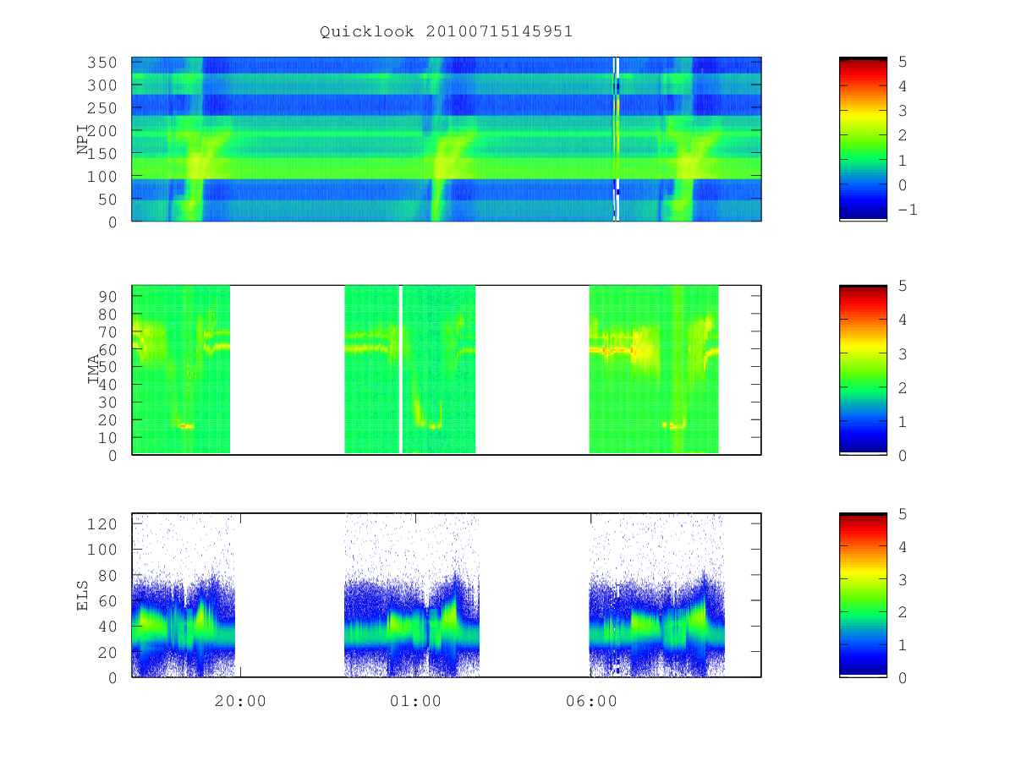
Task: Click inside the NPI spectrogram panel
Action: pyautogui.click(x=447, y=139)
